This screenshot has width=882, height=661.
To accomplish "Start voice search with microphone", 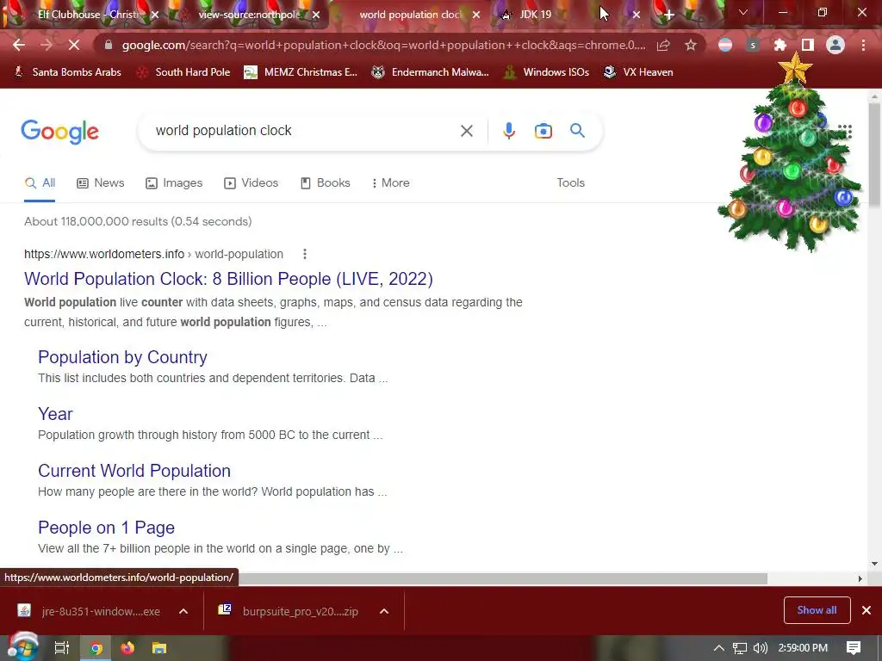I will [508, 131].
